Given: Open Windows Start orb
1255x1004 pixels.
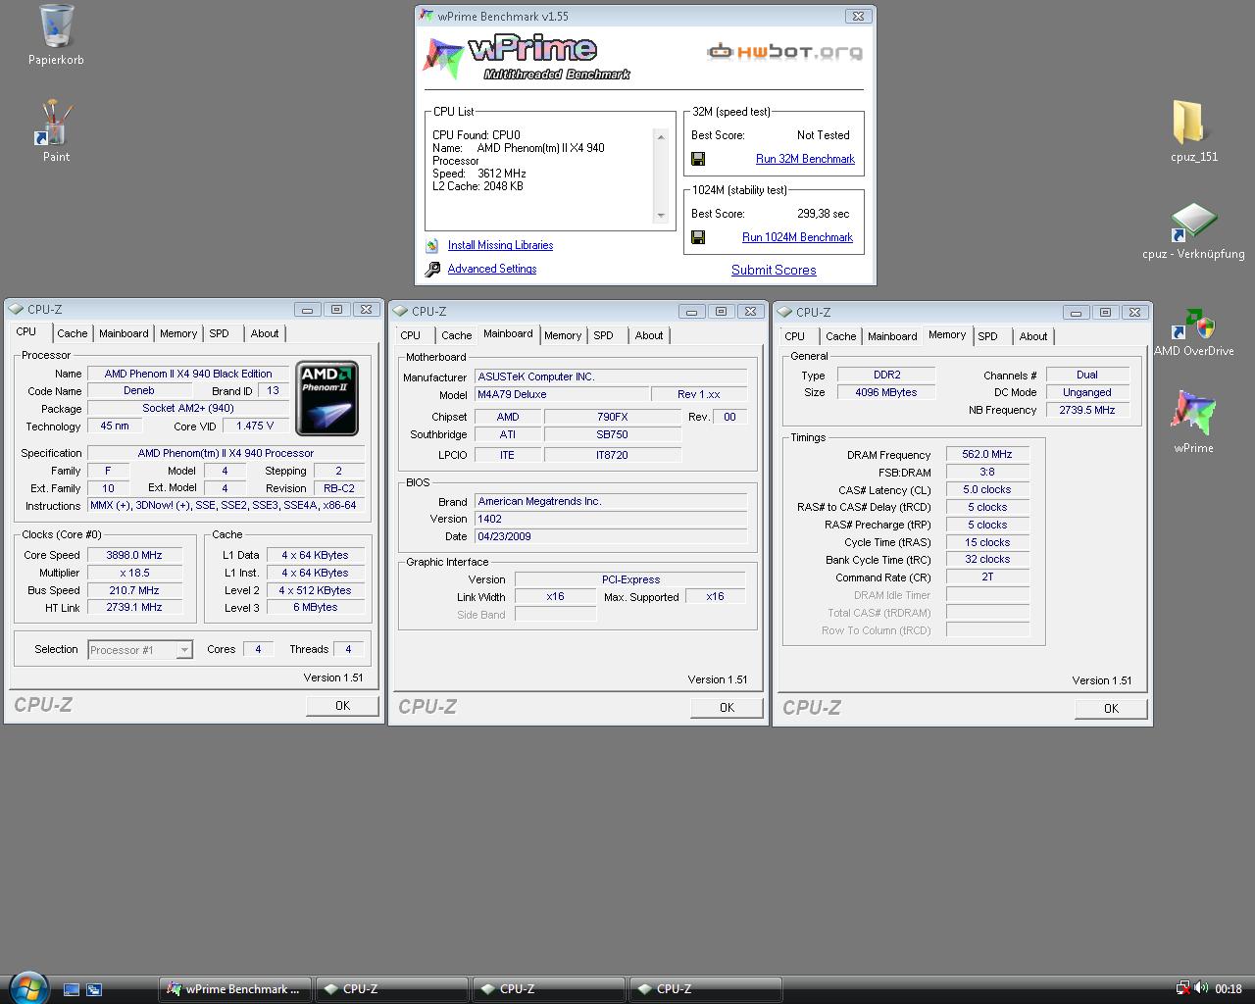Looking at the screenshot, I should click(28, 987).
